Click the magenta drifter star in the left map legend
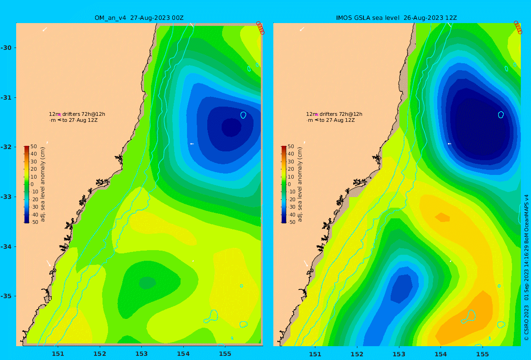 pyautogui.click(x=59, y=115)
